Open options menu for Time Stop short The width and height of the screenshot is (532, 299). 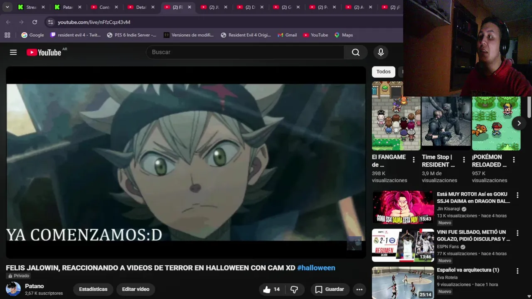pyautogui.click(x=464, y=160)
